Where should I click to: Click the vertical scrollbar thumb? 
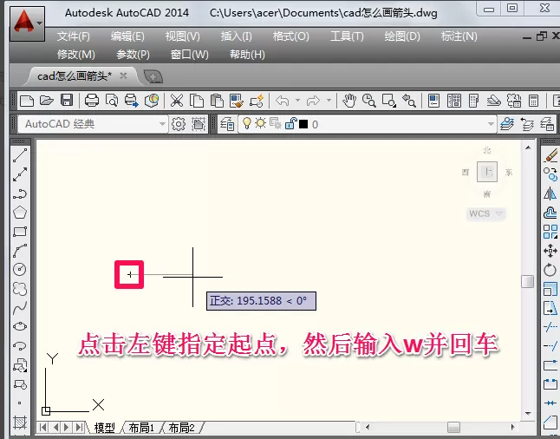click(x=528, y=281)
